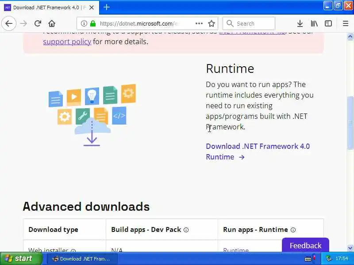Reload the current page

pyautogui.click(x=38, y=23)
